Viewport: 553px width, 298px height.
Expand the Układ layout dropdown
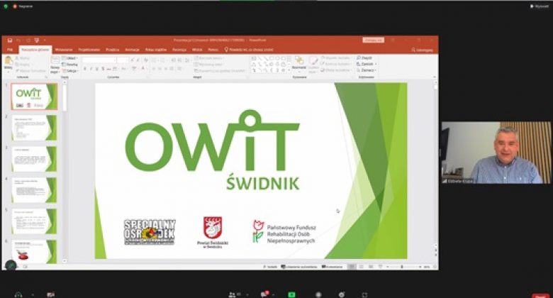[71, 58]
